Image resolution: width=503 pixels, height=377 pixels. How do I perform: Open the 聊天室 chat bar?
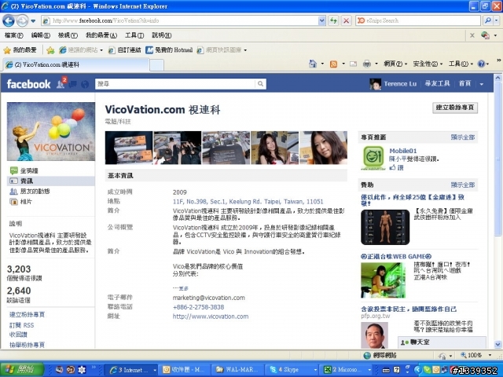tap(442, 342)
